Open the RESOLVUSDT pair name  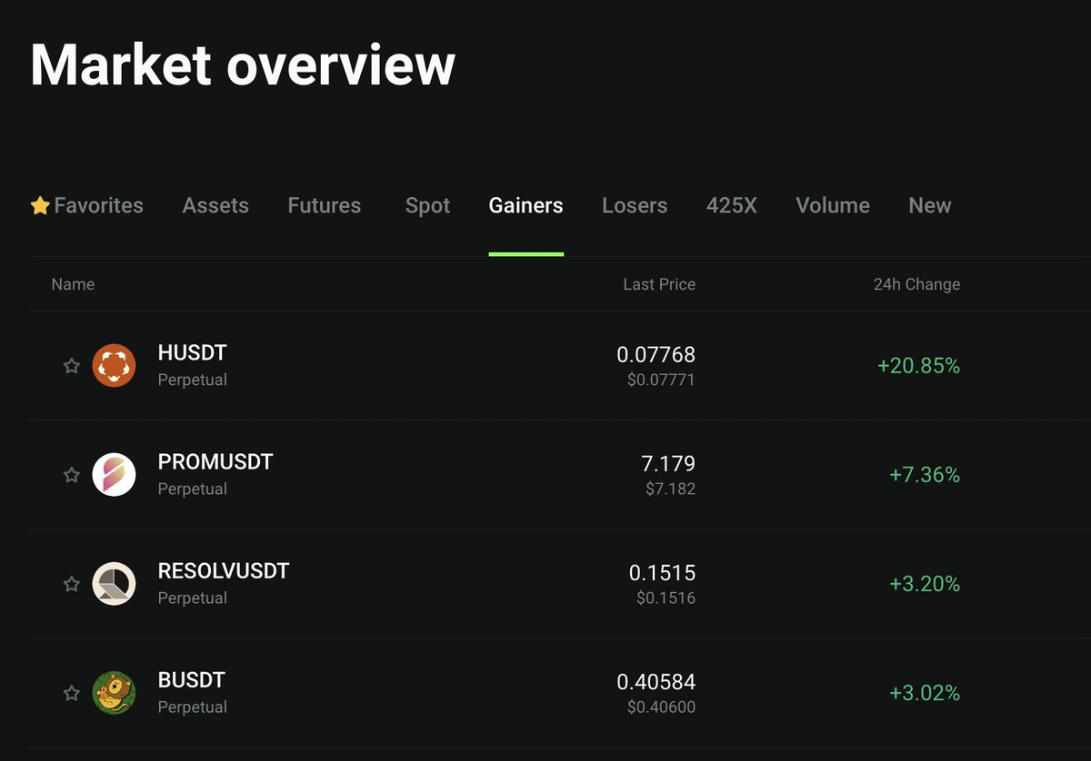click(x=224, y=571)
